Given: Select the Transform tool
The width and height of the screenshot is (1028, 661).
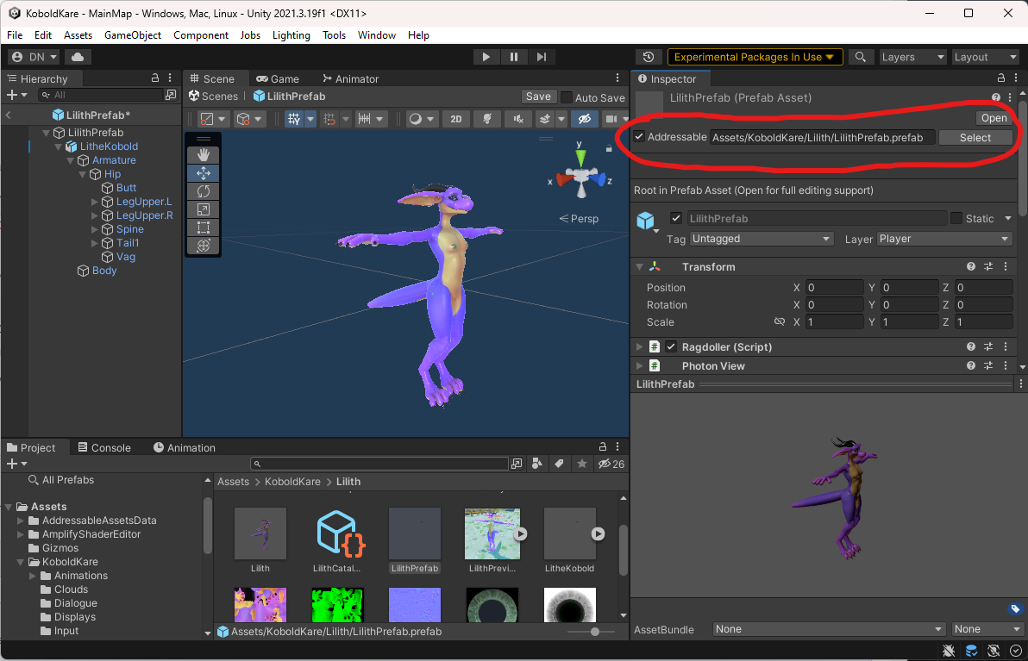Looking at the screenshot, I should click(204, 246).
